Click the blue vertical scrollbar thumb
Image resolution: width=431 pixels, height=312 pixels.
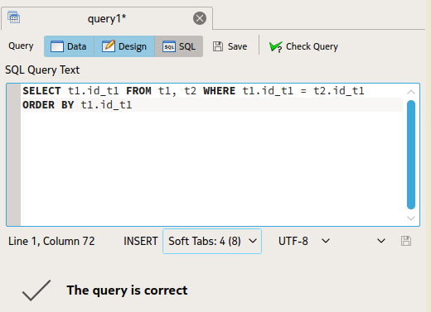[x=411, y=155]
